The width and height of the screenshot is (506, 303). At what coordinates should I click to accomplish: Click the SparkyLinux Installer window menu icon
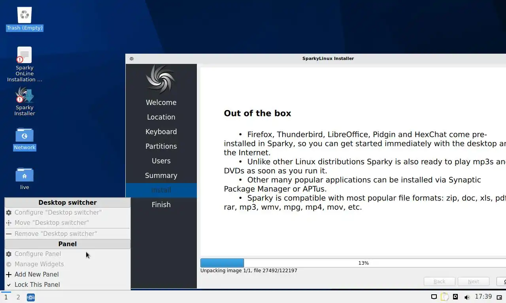click(132, 58)
